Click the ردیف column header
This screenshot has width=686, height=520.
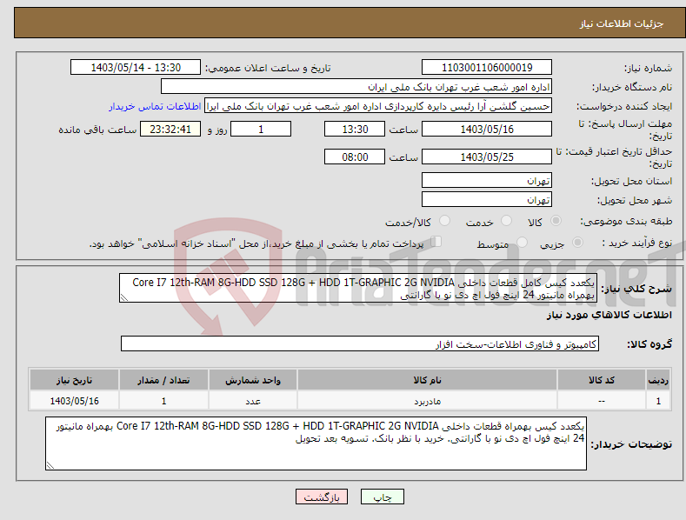click(658, 380)
